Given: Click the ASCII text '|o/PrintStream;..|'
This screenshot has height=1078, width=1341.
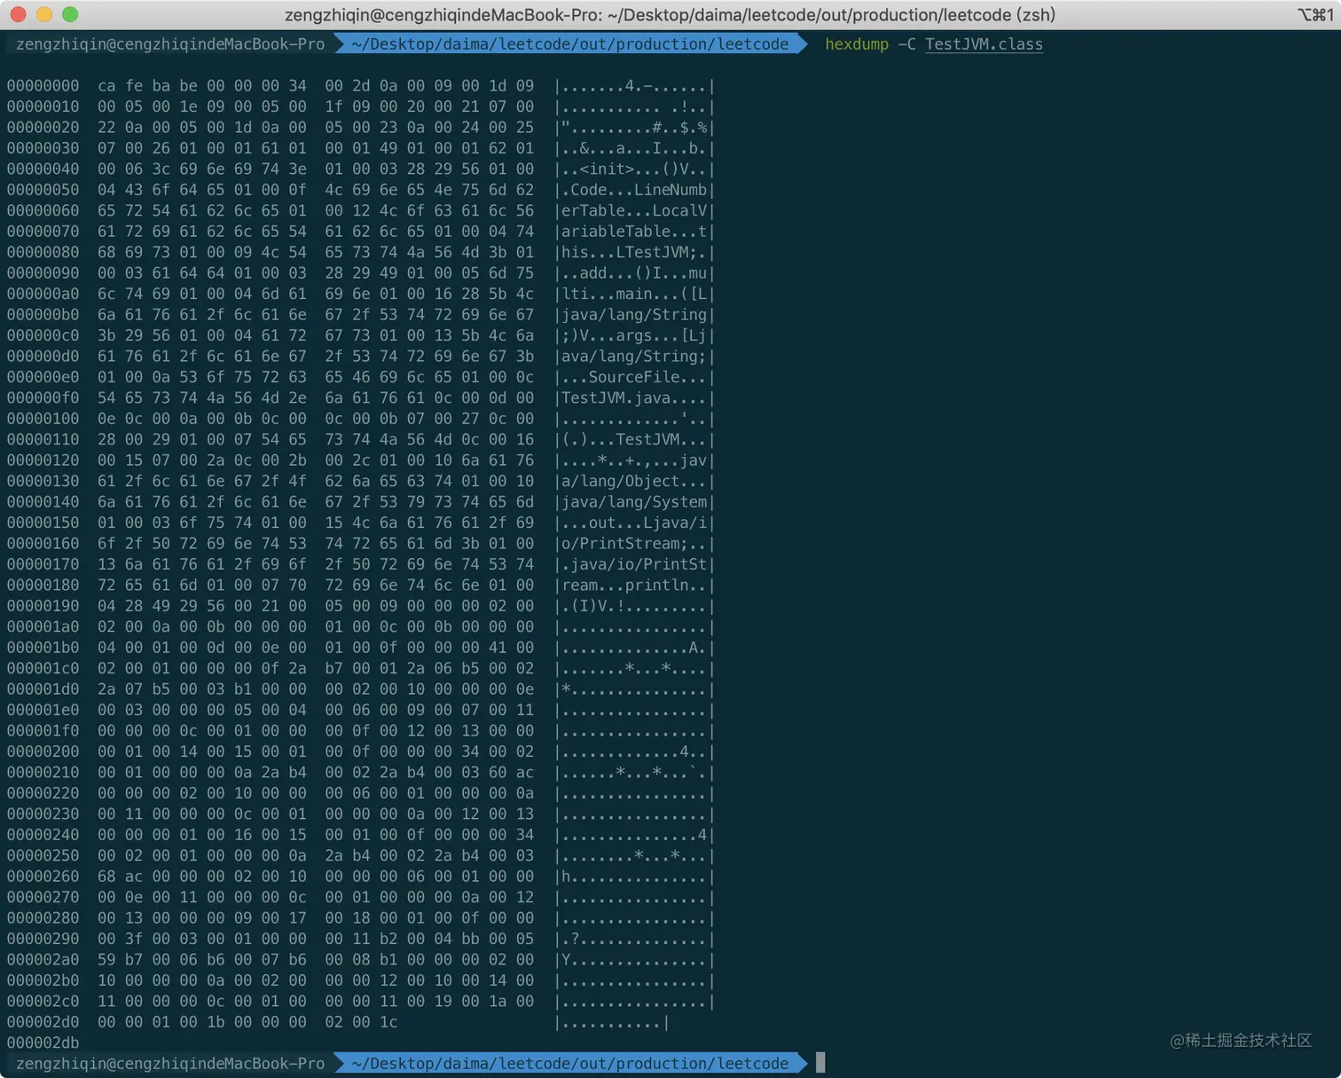Looking at the screenshot, I should [634, 543].
